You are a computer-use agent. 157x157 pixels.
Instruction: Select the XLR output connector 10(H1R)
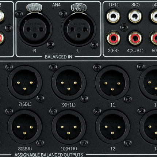click(x=69, y=127)
